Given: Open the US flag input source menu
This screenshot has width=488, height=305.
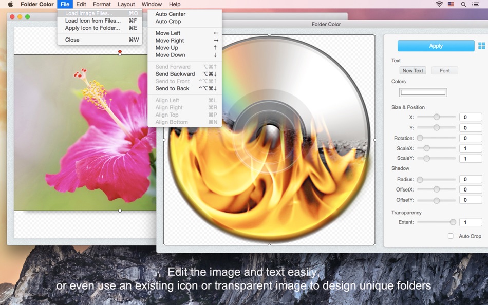Looking at the screenshot, I should [451, 4].
